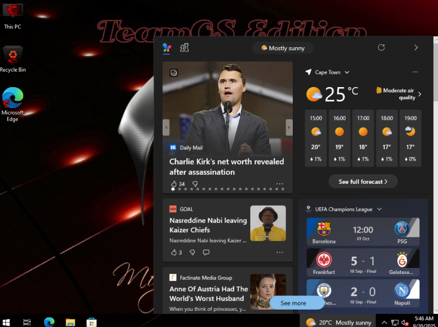Launch Edge from the taskbar
The width and height of the screenshot is (438, 327).
pos(49,322)
